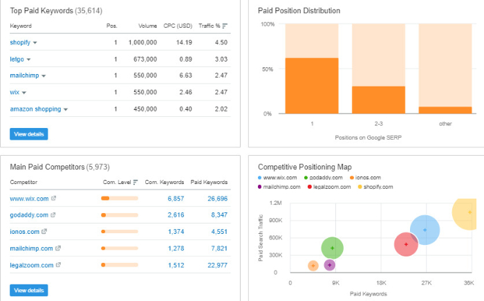
Task: Expand dropdown arrow next to letgo keyword
Action: tap(28, 60)
